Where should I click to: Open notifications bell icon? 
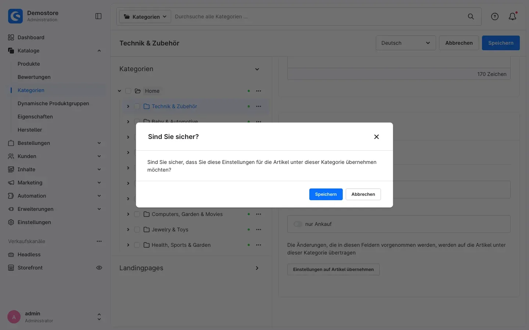click(x=512, y=16)
